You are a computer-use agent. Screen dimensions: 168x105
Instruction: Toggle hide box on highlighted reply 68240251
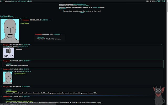coord(1,61)
